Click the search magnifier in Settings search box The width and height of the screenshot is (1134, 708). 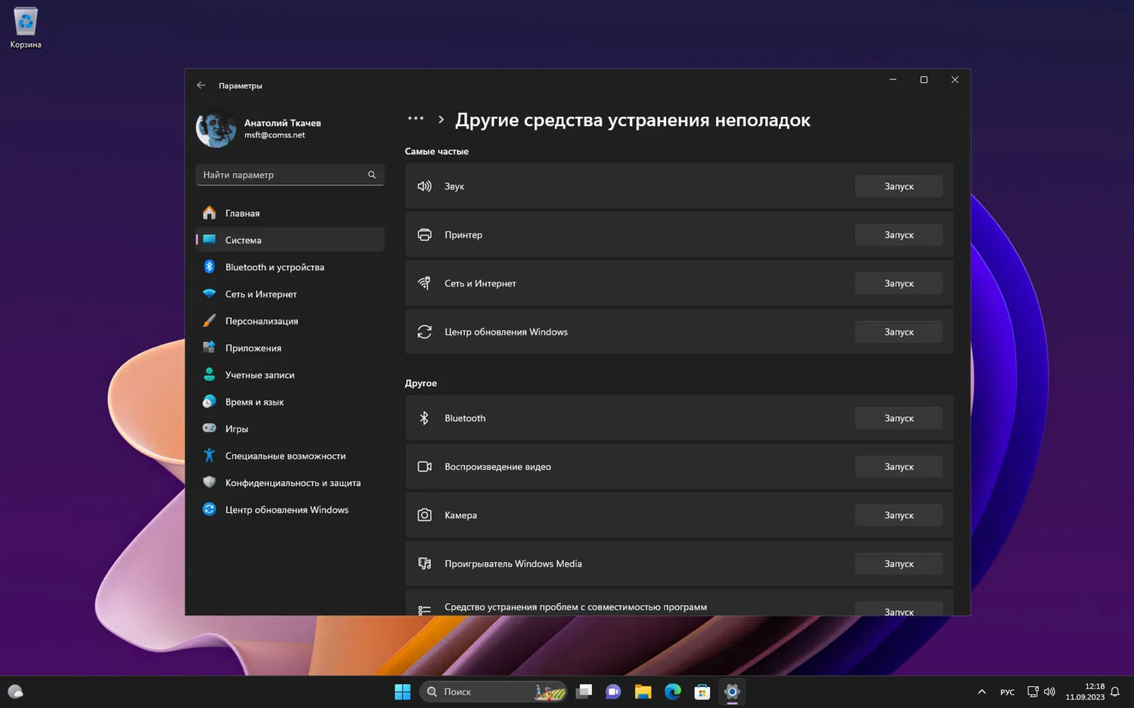pos(372,175)
